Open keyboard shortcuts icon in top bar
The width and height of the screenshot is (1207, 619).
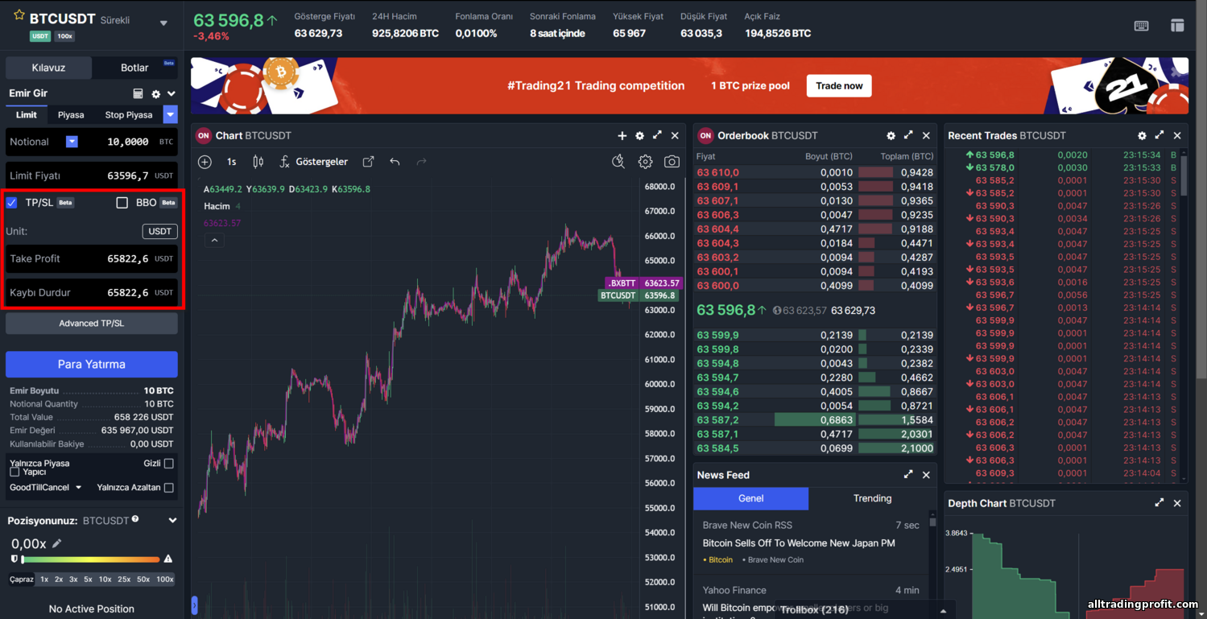point(1141,26)
